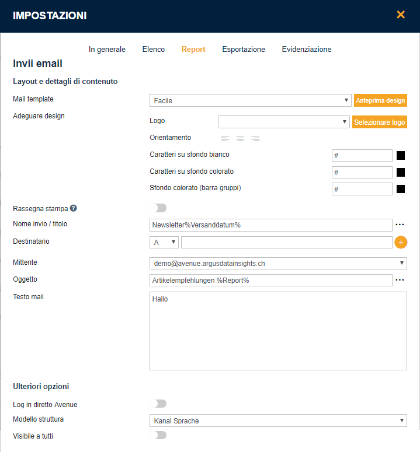This screenshot has width=420, height=452.
Task: Toggle the Visibile a tutti switch
Action: [158, 435]
